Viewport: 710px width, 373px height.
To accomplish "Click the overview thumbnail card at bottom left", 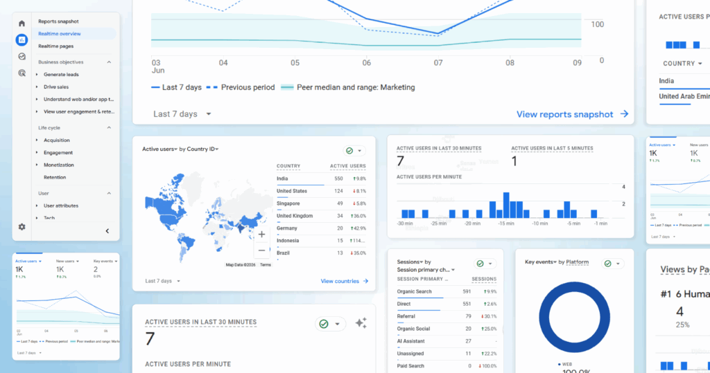I will tap(66, 307).
